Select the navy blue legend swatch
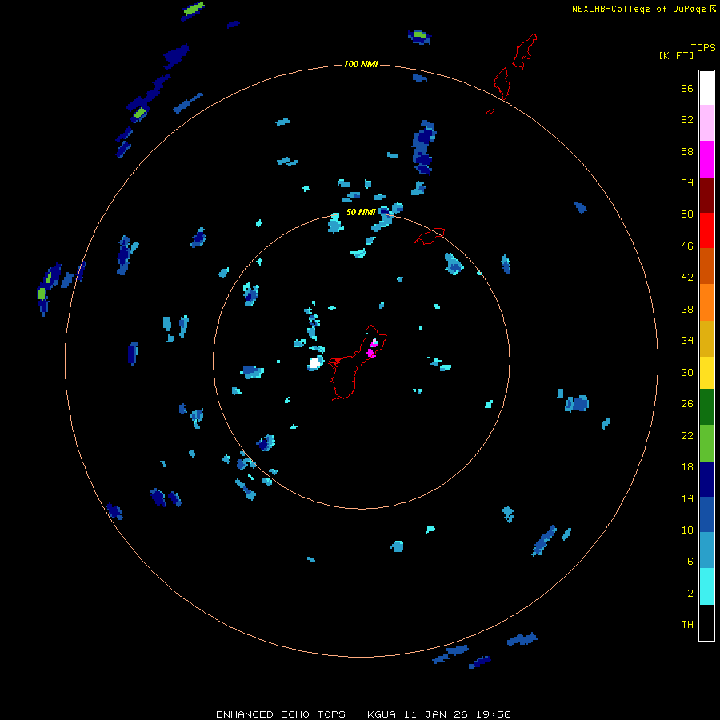The image size is (720, 720). (706, 479)
